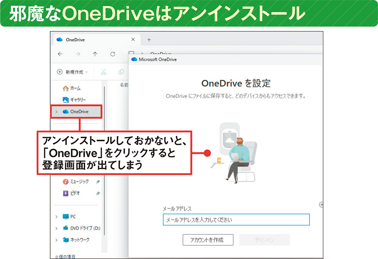Expand the PC tree node
This screenshot has width=378, height=259.
[56, 217]
